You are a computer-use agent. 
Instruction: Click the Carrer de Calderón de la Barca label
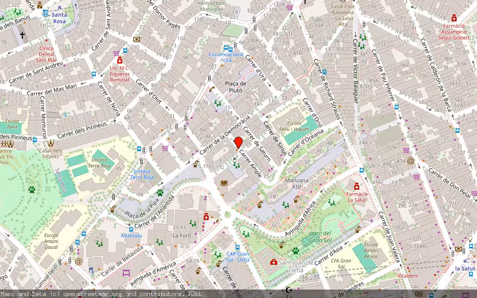[x=435, y=75]
